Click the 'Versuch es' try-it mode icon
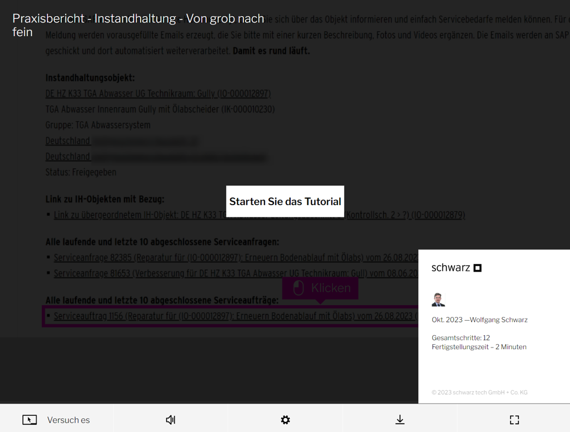 coord(29,420)
